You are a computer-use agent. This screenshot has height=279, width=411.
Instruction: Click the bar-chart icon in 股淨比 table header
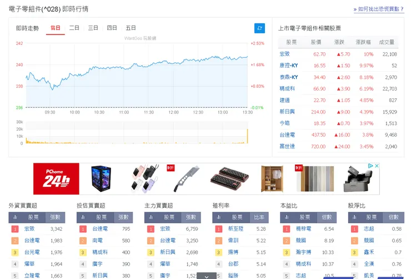point(355,217)
